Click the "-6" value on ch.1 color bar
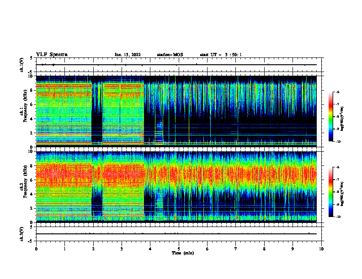The image size is (362, 279). tap(337, 92)
